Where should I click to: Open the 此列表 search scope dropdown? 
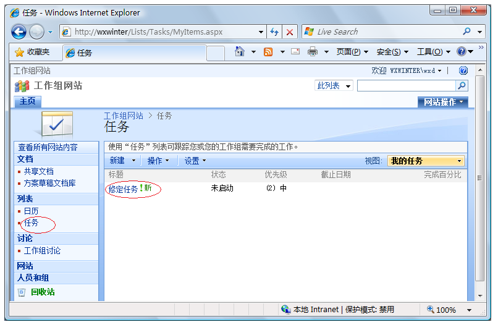[334, 86]
